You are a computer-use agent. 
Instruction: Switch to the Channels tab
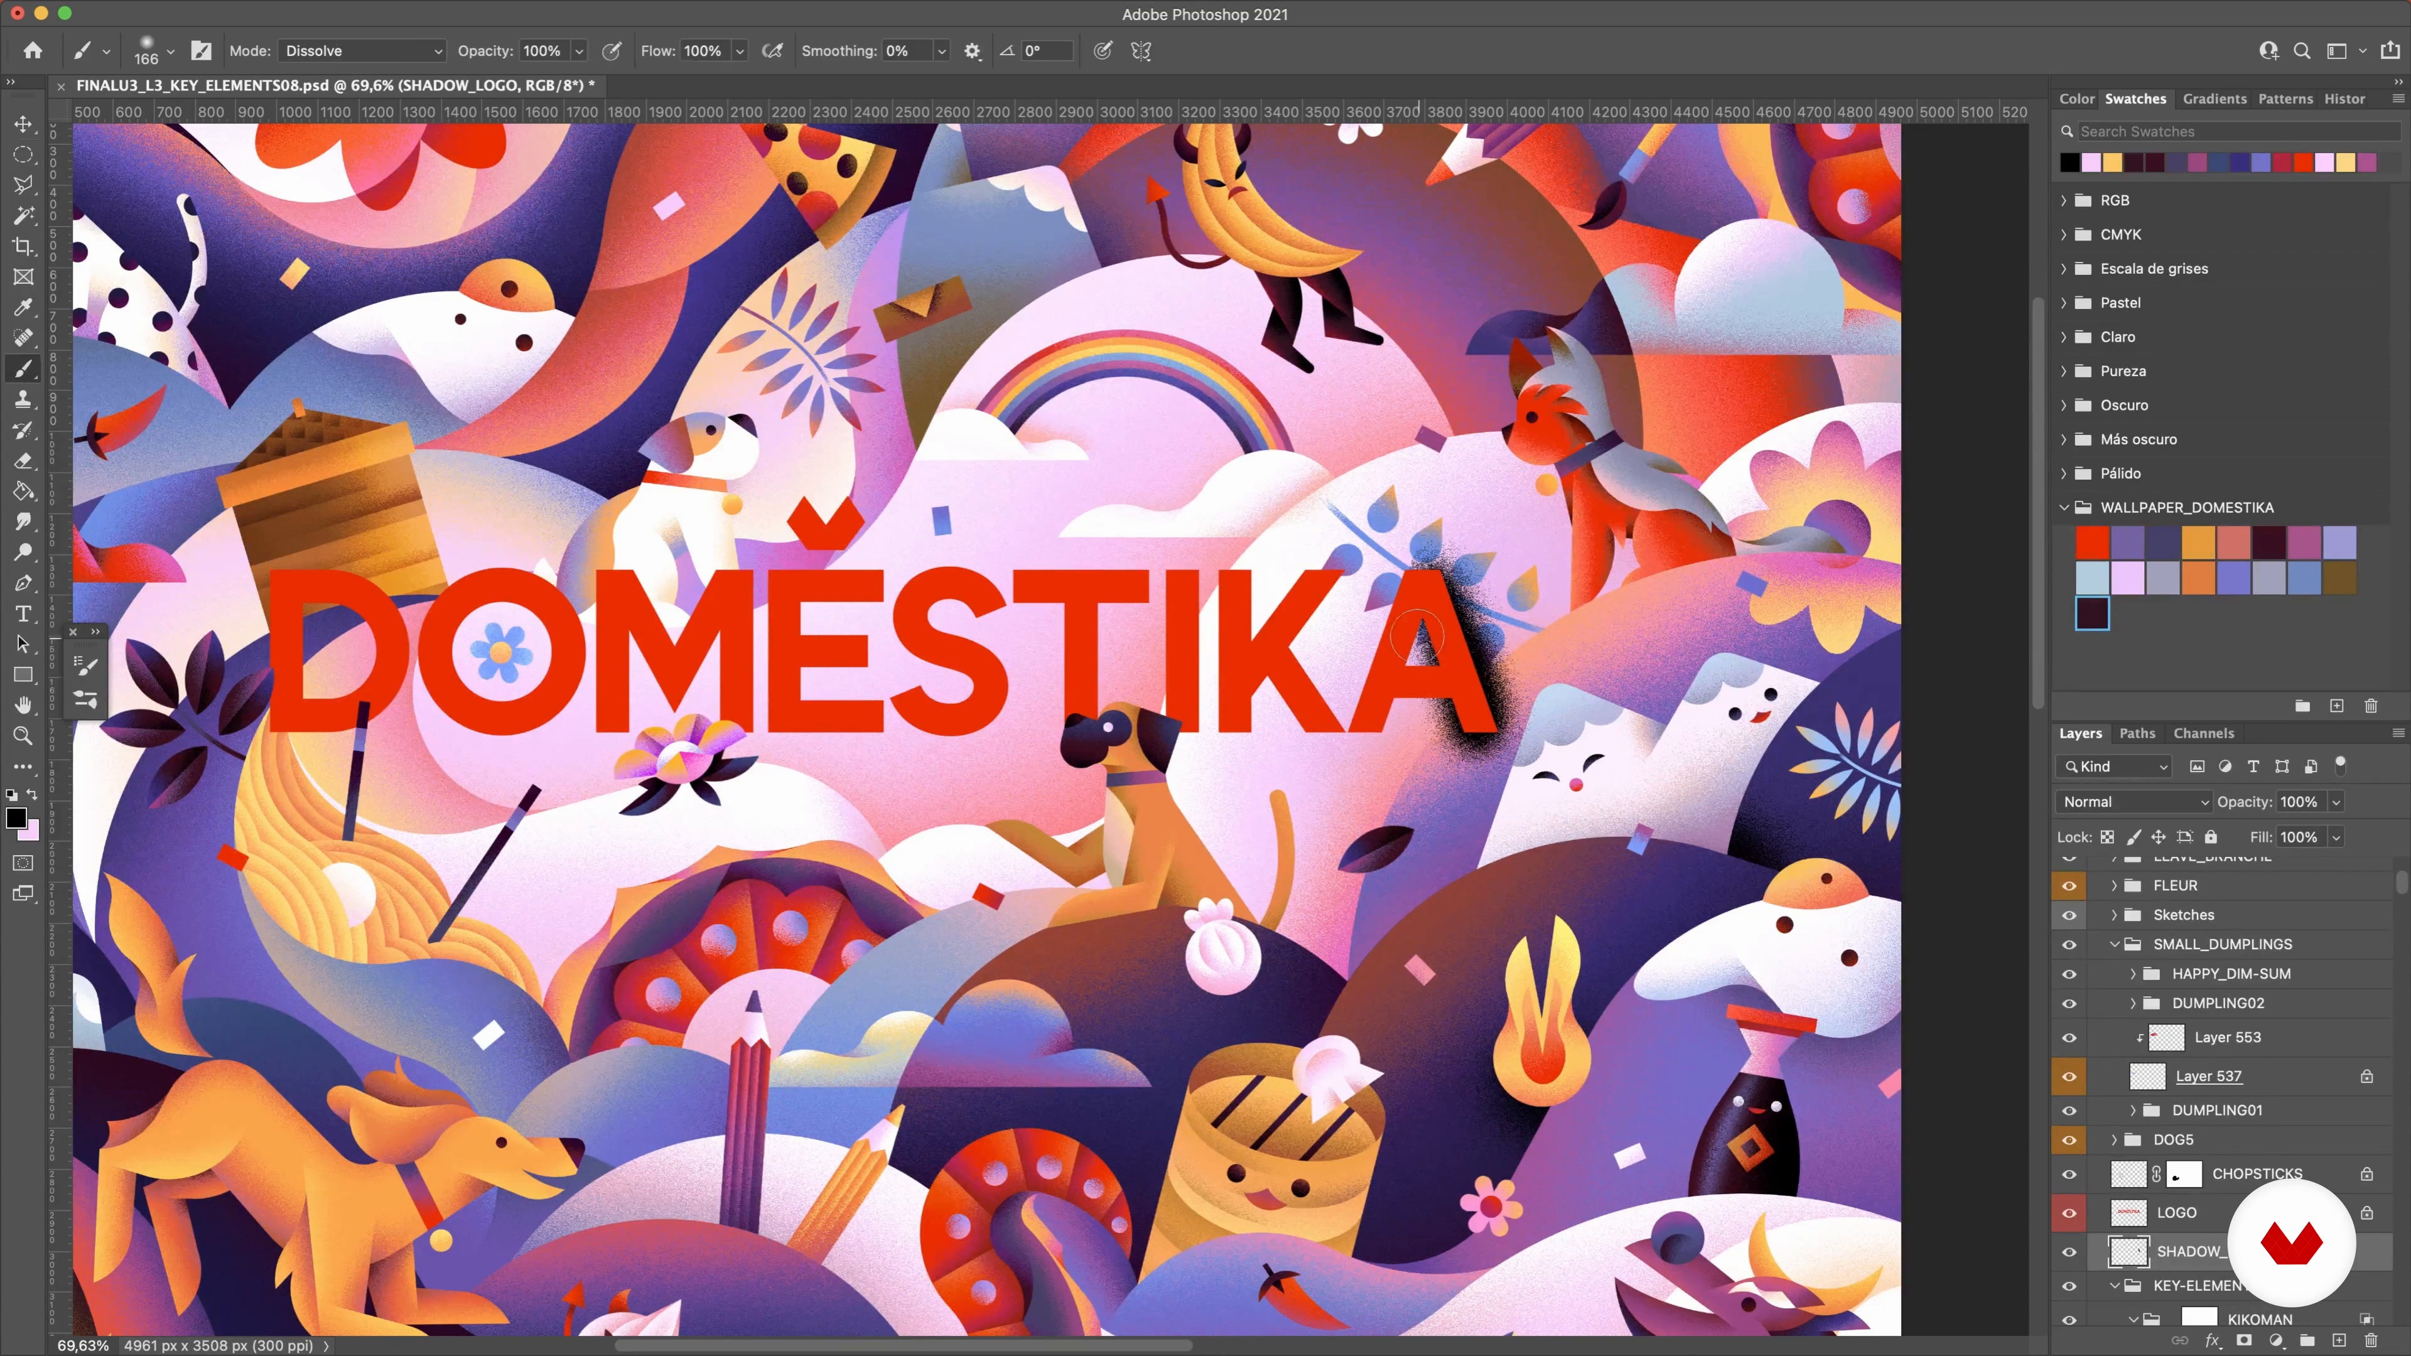2203,733
